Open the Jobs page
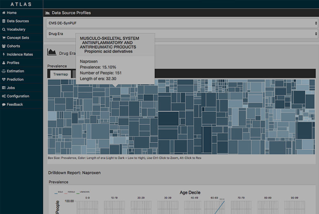Image resolution: width=319 pixels, height=214 pixels. [x=11, y=88]
